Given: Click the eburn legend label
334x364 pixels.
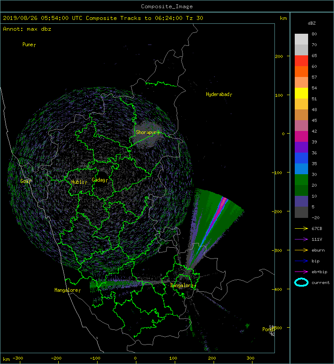Looking at the screenshot, I should click(x=318, y=250).
